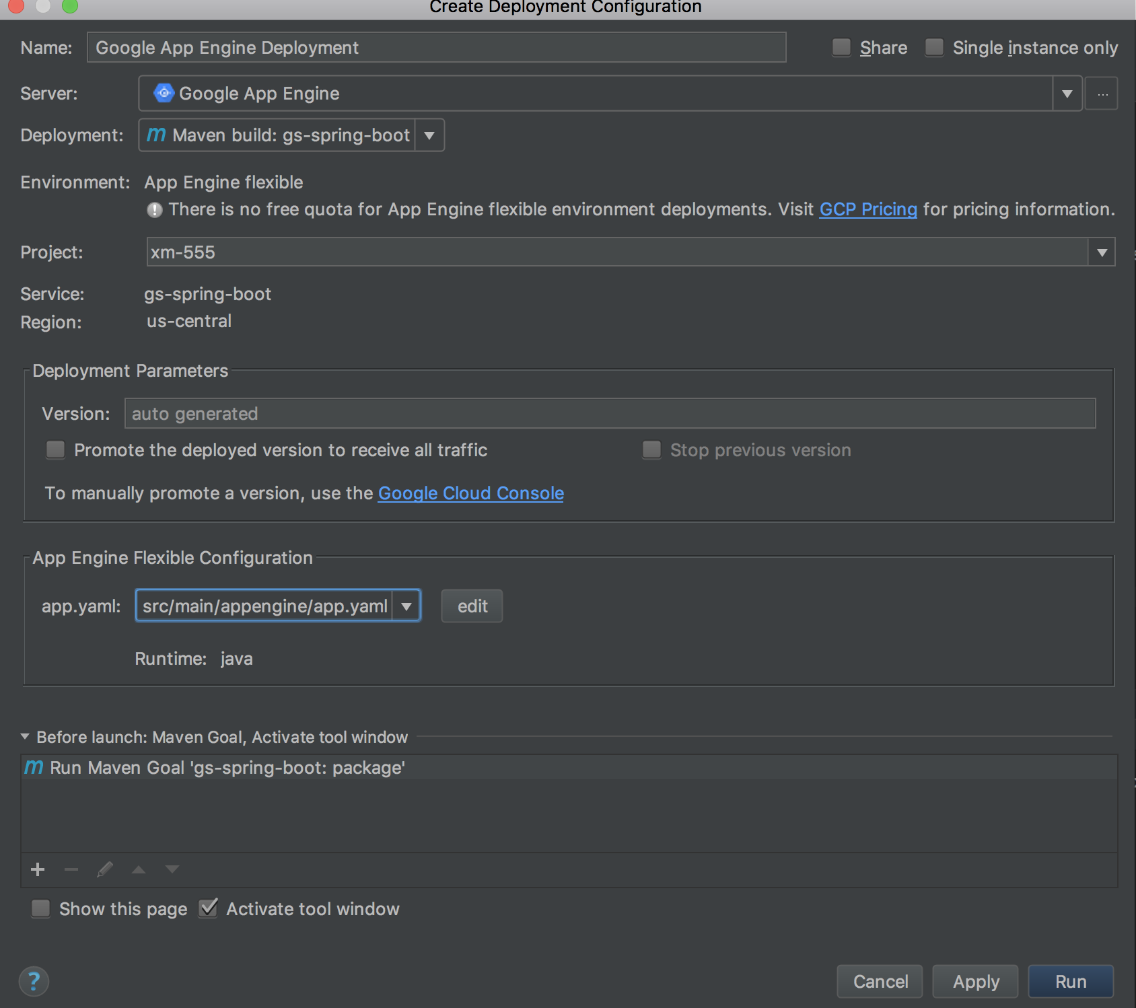Click the deployment Name text field
Viewport: 1136px width, 1008px height.
point(436,47)
